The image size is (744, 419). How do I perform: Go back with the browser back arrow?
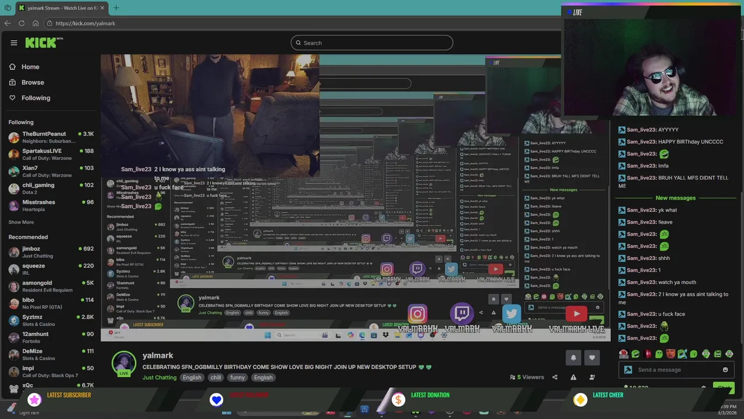point(8,23)
